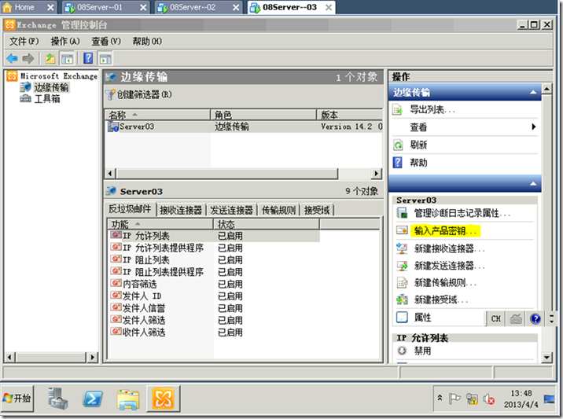Click the CH language bar indicator

pos(496,318)
